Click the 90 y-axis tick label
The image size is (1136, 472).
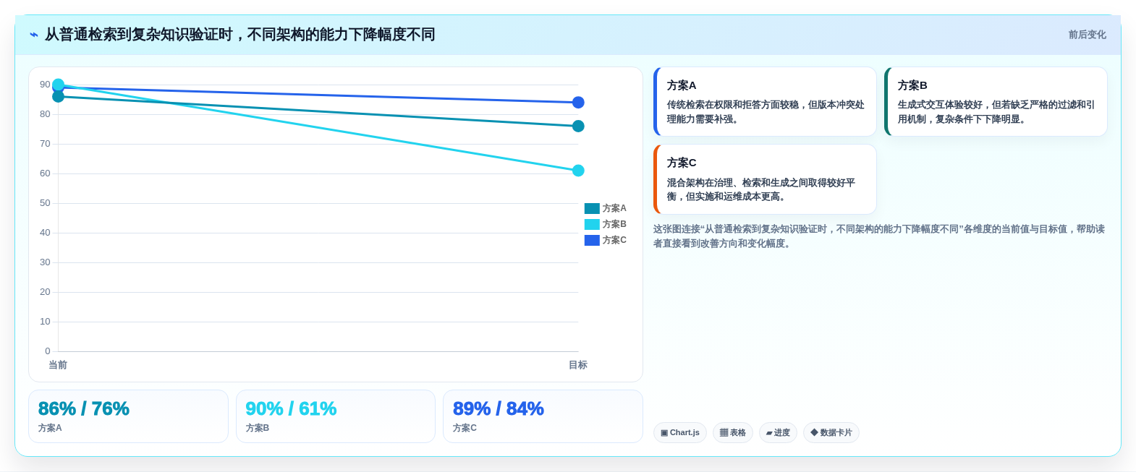pos(45,85)
